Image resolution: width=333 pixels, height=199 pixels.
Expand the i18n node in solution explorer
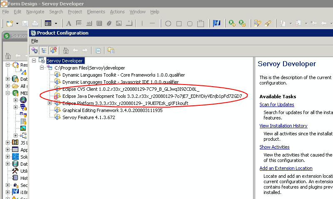[x=7, y=192]
